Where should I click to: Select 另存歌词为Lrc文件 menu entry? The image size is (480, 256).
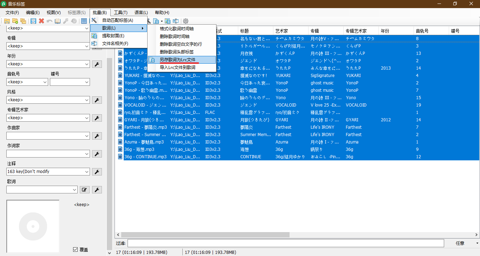(x=177, y=60)
